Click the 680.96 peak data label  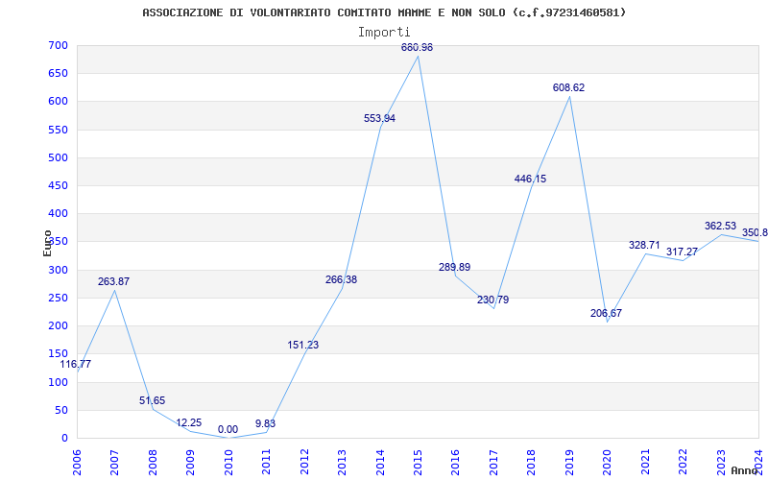(x=417, y=47)
